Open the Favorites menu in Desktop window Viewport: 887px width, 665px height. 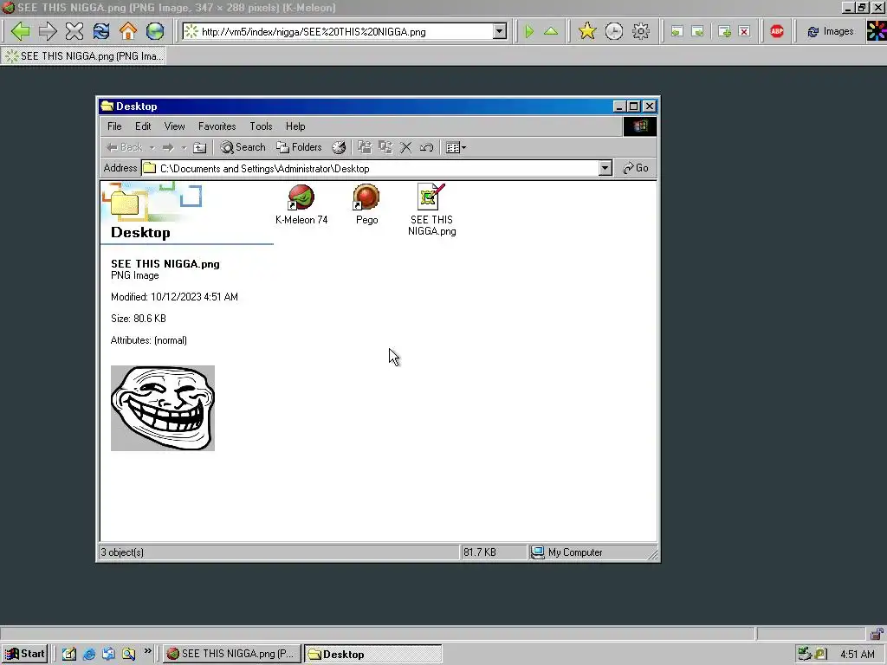(x=217, y=126)
